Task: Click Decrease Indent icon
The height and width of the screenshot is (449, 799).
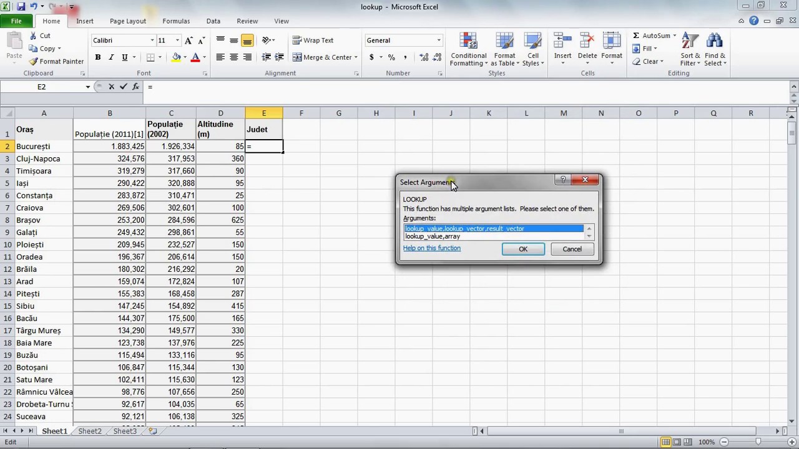Action: click(267, 57)
